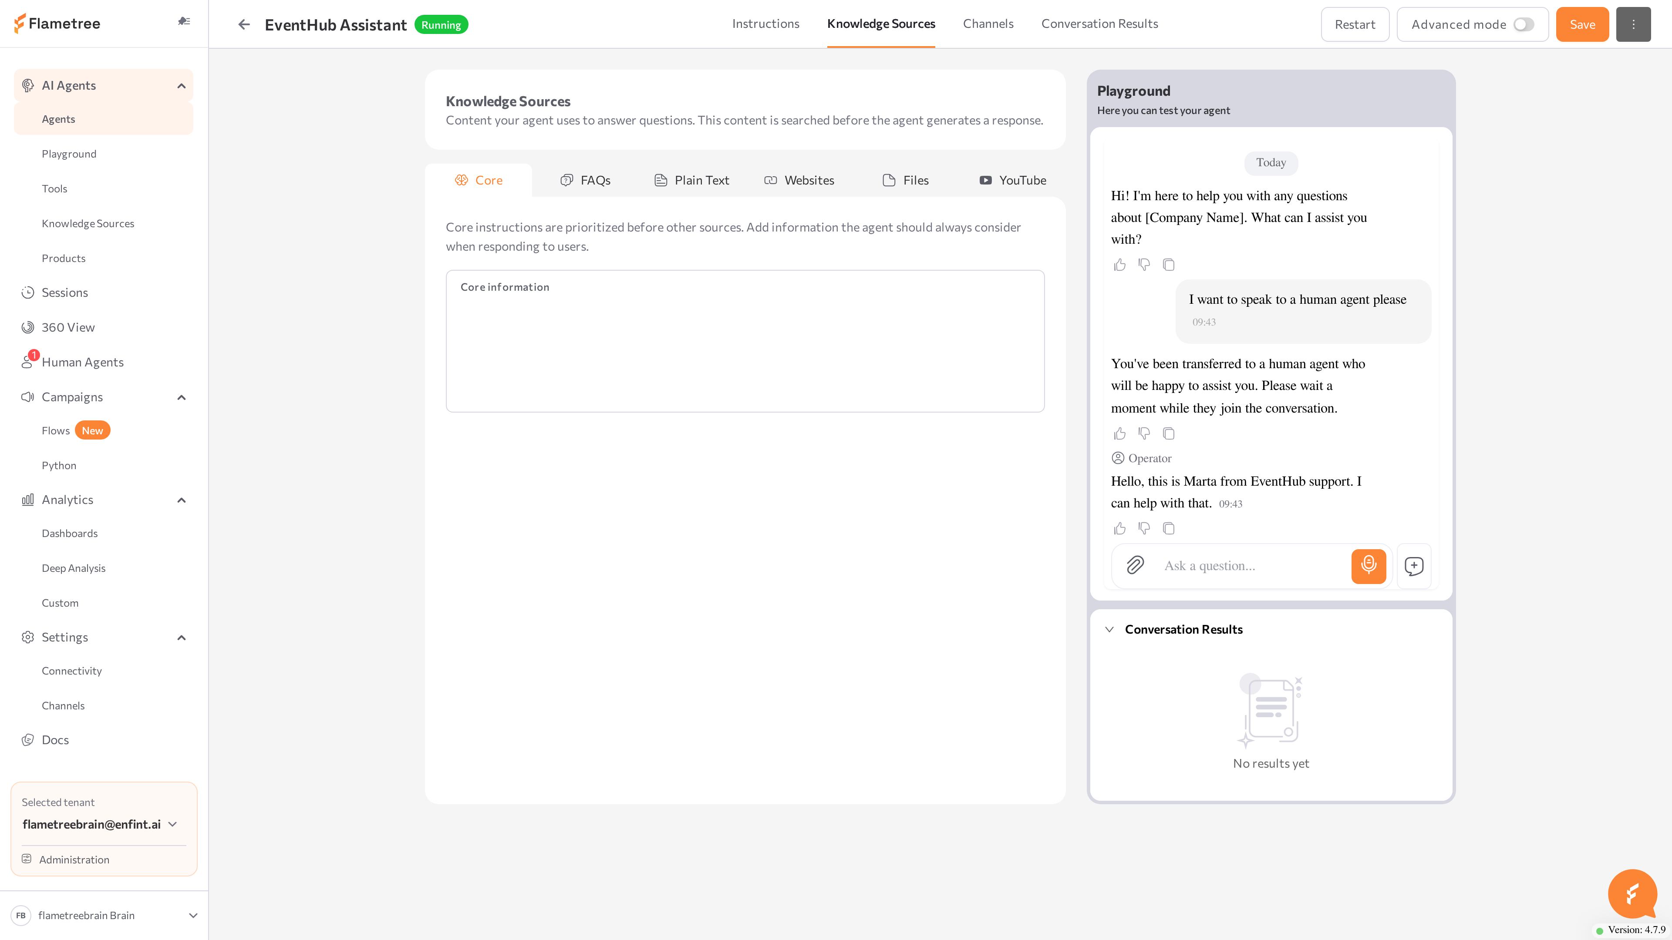The height and width of the screenshot is (940, 1672).
Task: Click the FB user avatar
Action: pyautogui.click(x=21, y=915)
